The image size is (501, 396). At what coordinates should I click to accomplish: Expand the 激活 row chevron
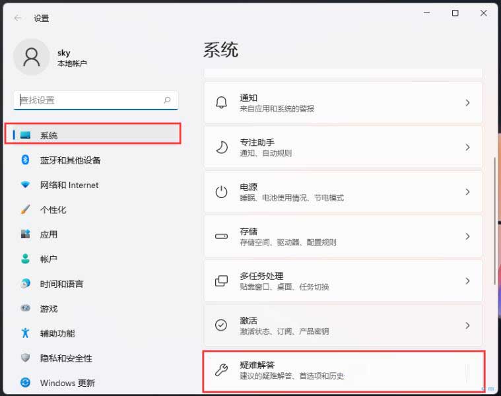pos(467,325)
